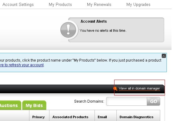
Task: Select the My Bids tab
Action: [x=34, y=105]
